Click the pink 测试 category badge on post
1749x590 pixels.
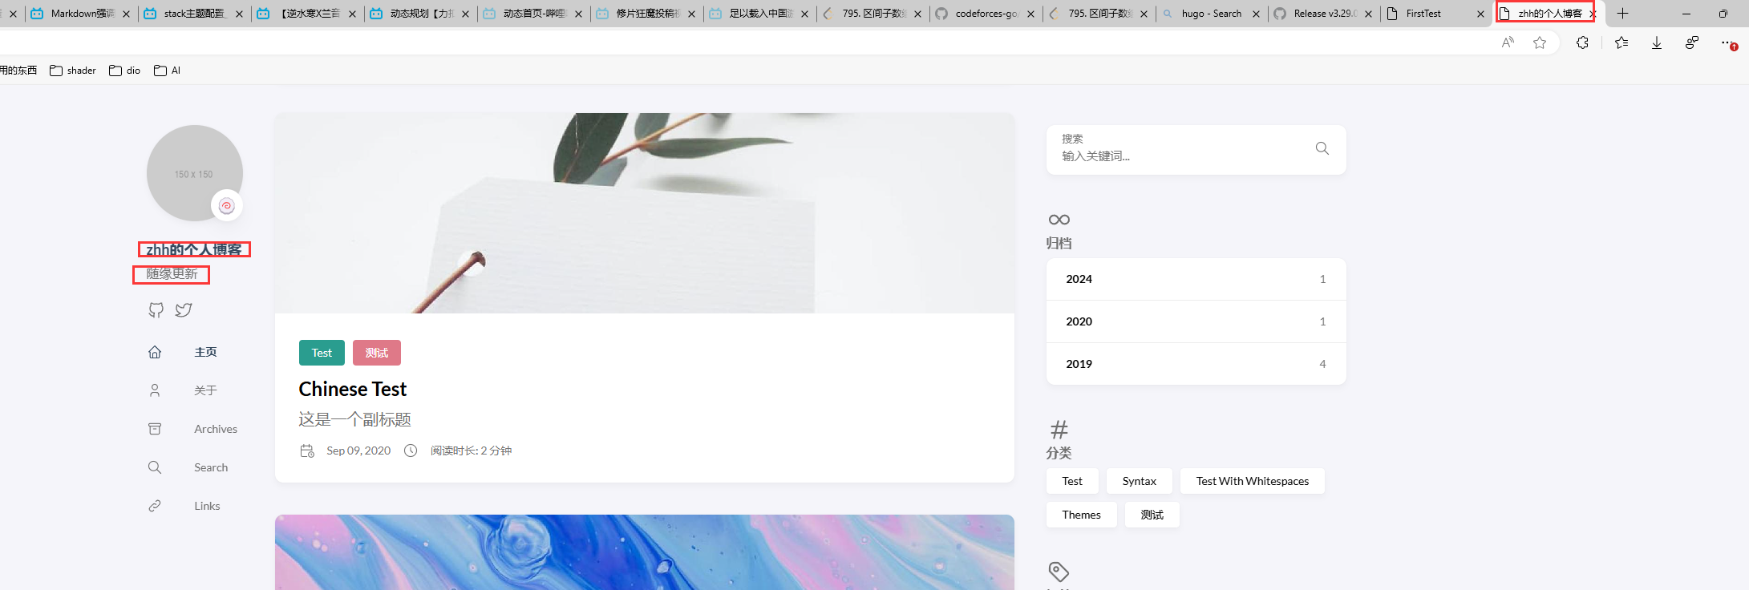pos(377,353)
